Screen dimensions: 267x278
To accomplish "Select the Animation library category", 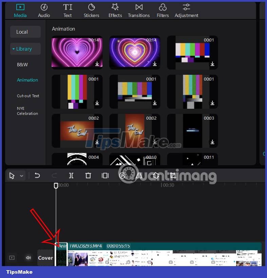I will [27, 80].
